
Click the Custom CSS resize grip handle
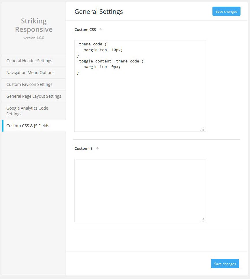(x=203, y=130)
